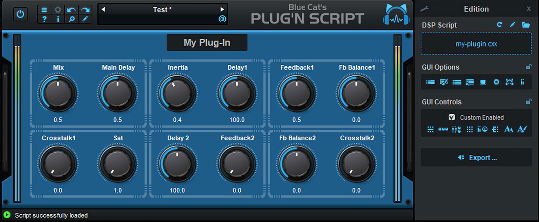Click GUI Controls dot grid icon

[x=470, y=130]
